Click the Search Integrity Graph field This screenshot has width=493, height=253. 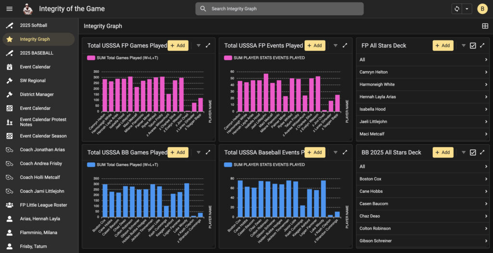coord(279,9)
